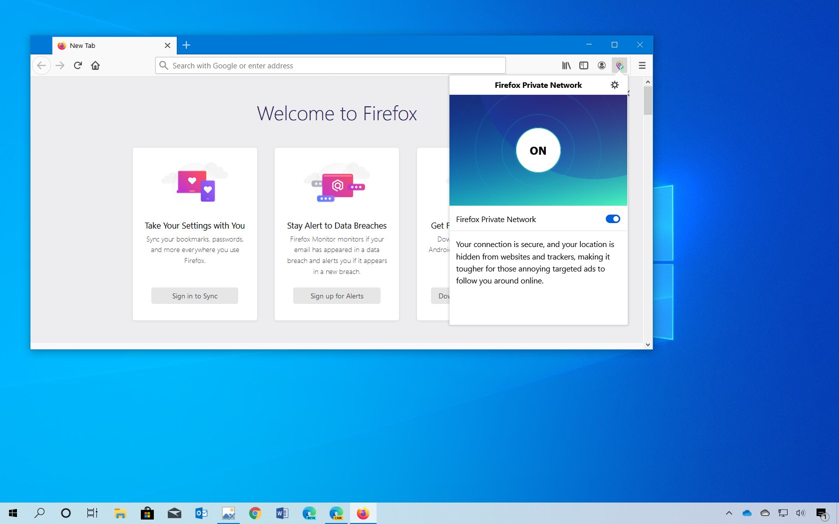839x524 pixels.
Task: Open Outlook from taskbar
Action: (201, 513)
